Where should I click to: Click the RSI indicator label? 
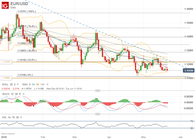coord(4,117)
